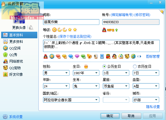166x120 pixels.
Task: Click the 个性签名 text area
Action: pos(101,46)
